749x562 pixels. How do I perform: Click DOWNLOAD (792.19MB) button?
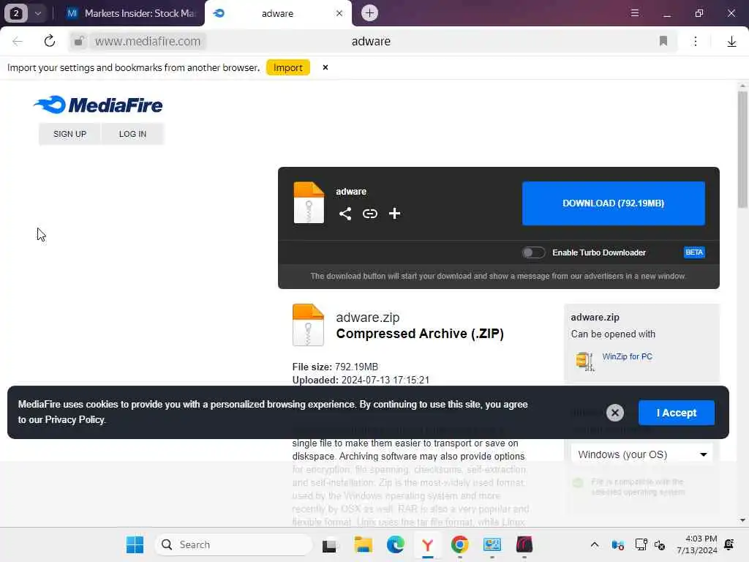[x=614, y=203]
